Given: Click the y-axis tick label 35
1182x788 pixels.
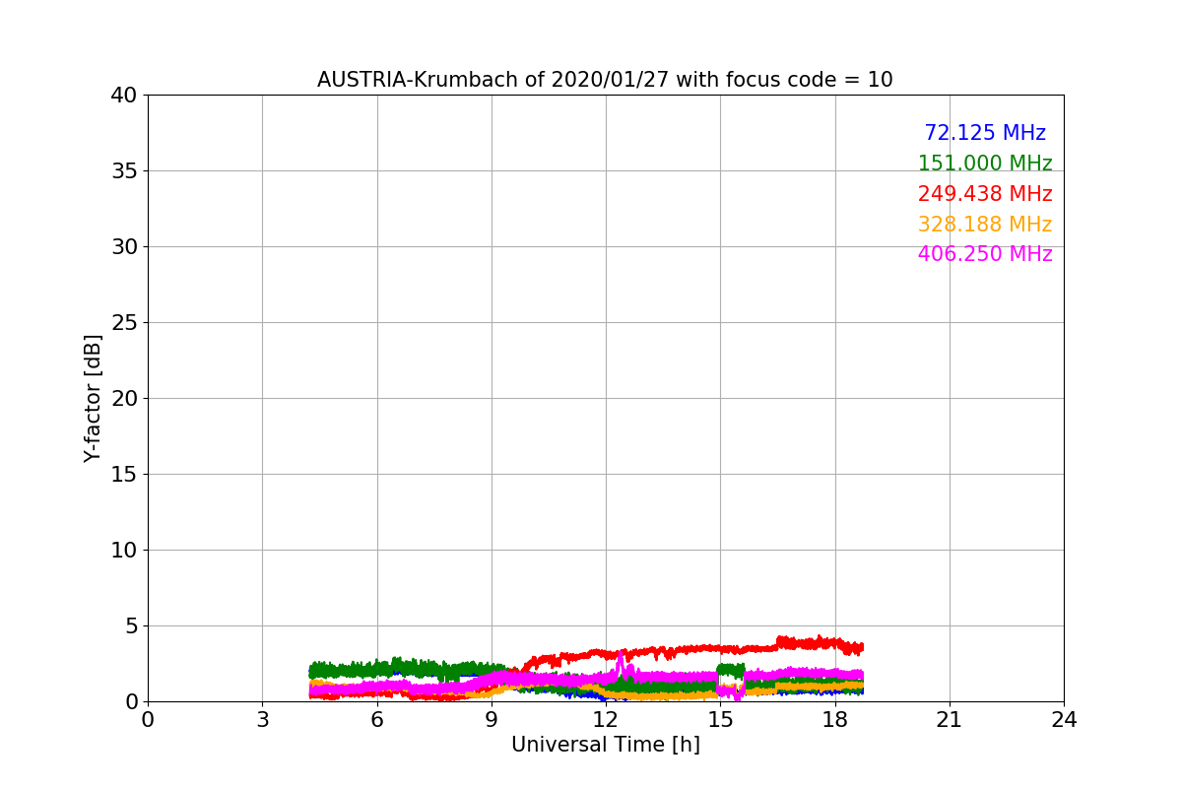Looking at the screenshot, I should click(123, 171).
